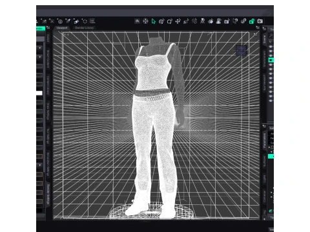This screenshot has width=310, height=232.
Task: Select the Rotate tool next to the green arrow
Action: pos(161,21)
